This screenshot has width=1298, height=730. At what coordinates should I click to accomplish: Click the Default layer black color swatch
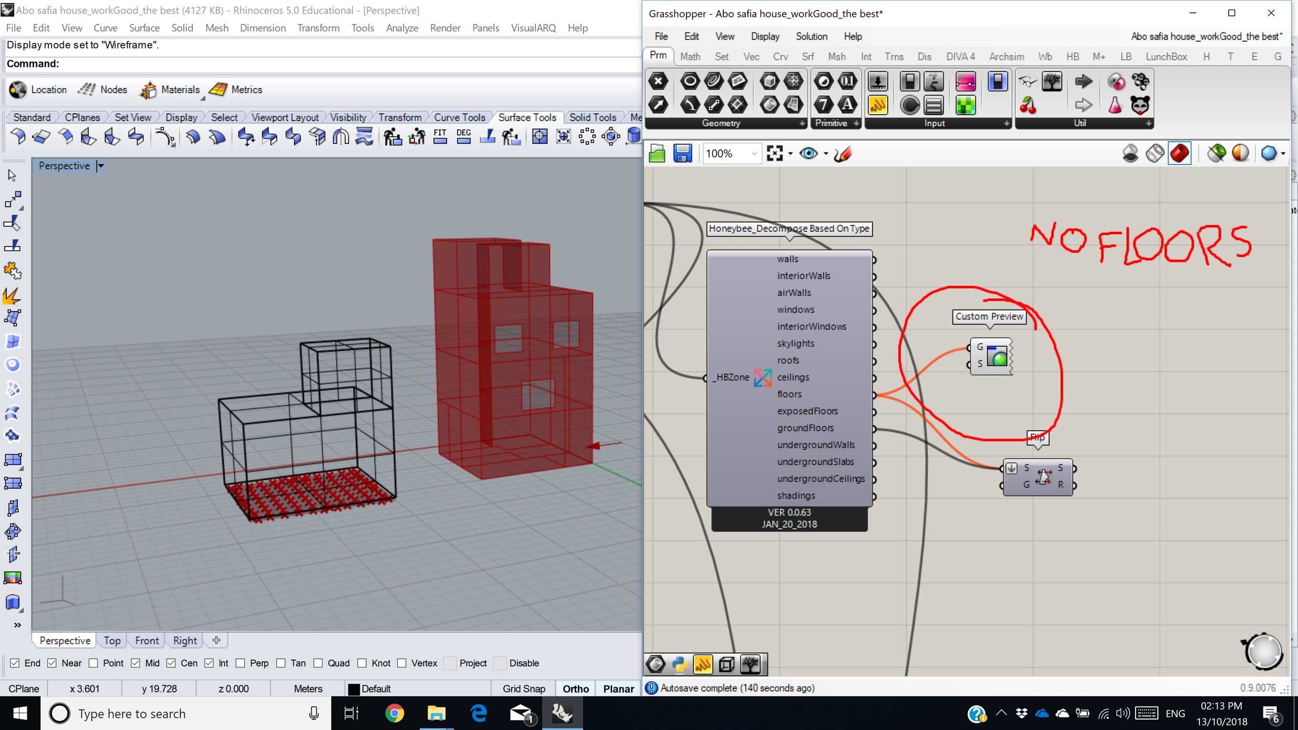click(354, 689)
